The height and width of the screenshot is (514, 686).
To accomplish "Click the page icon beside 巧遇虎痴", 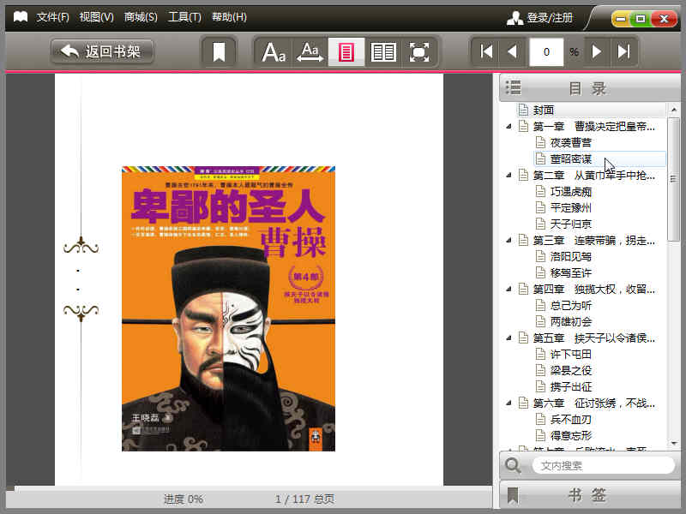I will click(541, 191).
